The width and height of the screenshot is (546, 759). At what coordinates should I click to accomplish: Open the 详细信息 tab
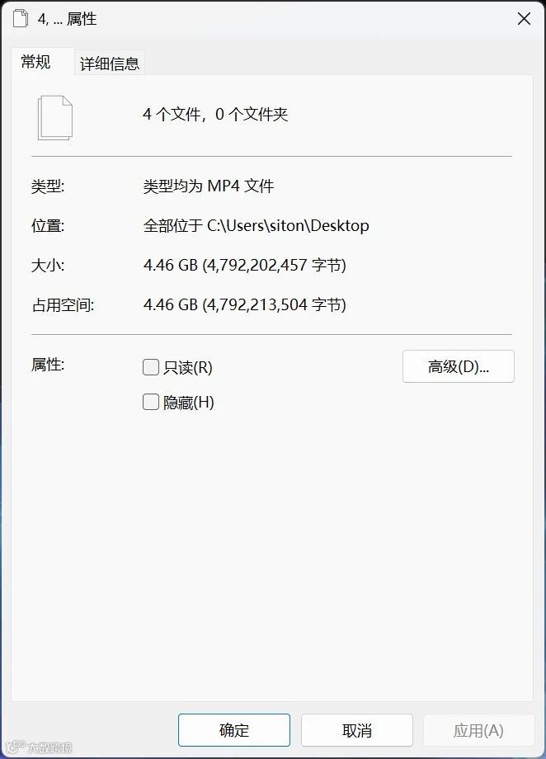click(110, 64)
